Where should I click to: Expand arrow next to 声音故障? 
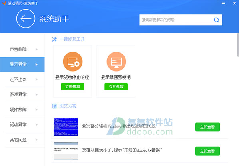pos(36,49)
